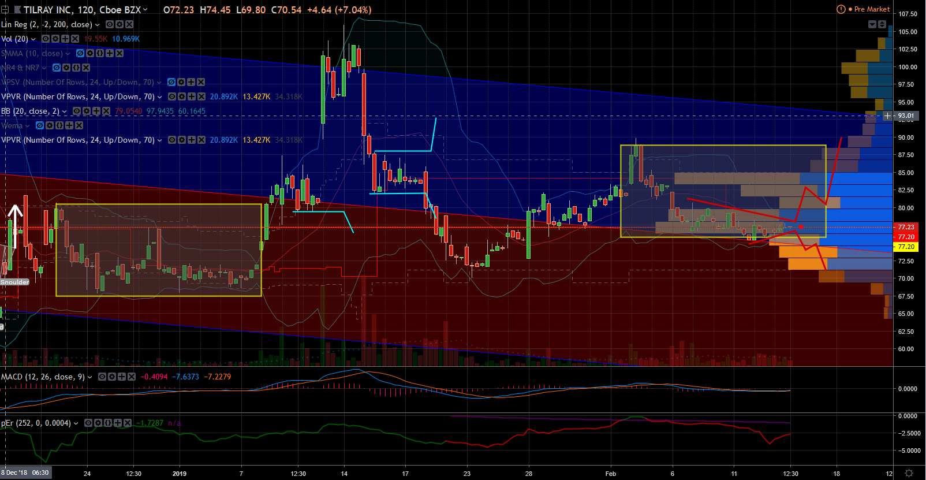View source code of Wema indicator
Image resolution: width=926 pixels, height=480 pixels.
pyautogui.click(x=59, y=125)
